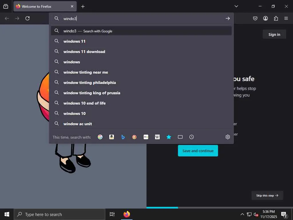Search bookmarks using the star icon

point(169,137)
